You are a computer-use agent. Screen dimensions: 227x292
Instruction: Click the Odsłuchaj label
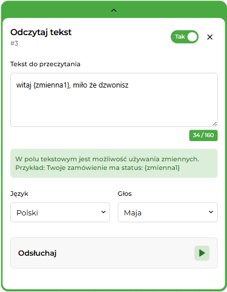tap(37, 253)
